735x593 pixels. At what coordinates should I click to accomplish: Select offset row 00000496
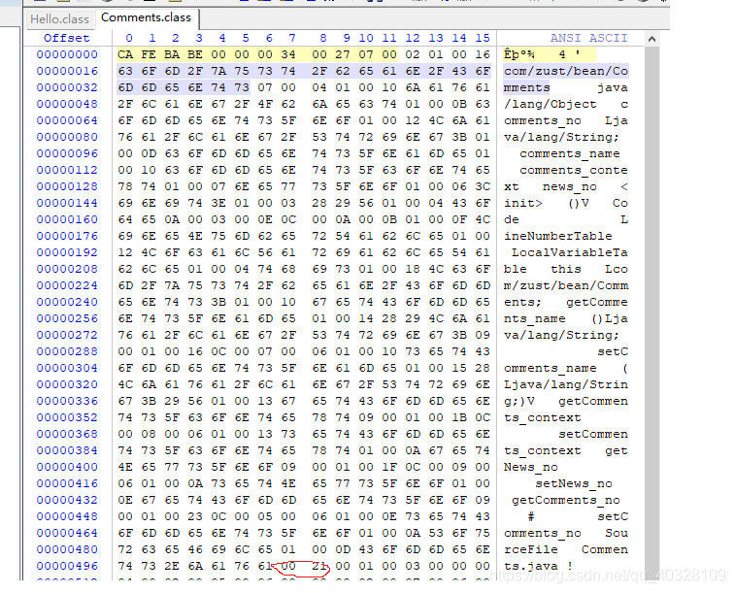[67, 566]
